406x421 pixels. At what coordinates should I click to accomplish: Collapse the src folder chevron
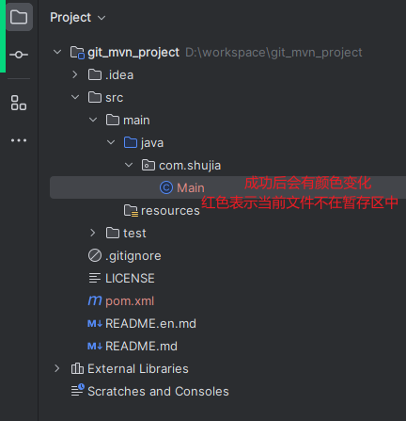point(75,97)
